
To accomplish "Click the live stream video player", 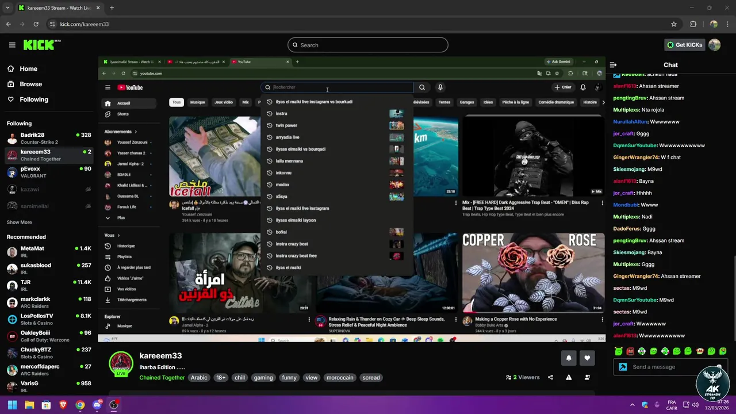I will coord(351,200).
